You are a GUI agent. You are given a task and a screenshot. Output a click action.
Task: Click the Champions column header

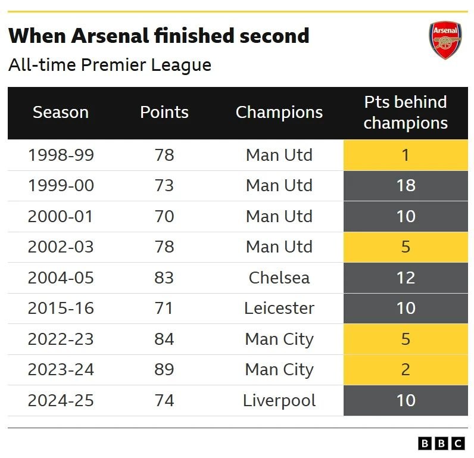pyautogui.click(x=279, y=113)
